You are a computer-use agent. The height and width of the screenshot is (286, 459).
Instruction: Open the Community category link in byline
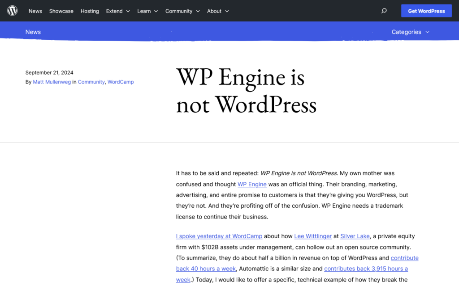click(x=91, y=82)
